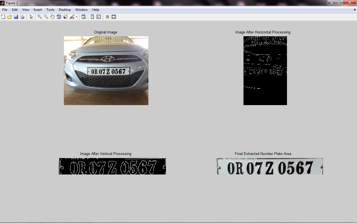The height and width of the screenshot is (223, 357).
Task: Open the Desktop menu
Action: tap(65, 10)
